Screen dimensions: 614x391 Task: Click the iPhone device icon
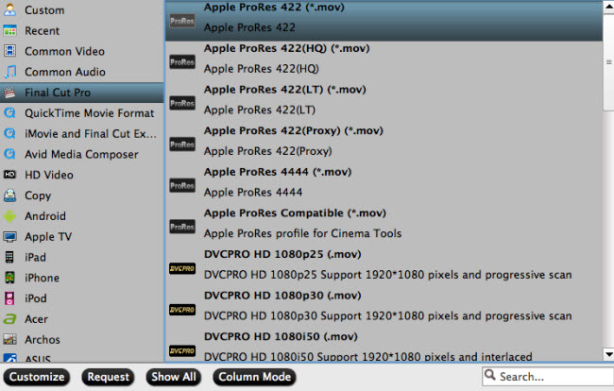tap(9, 278)
